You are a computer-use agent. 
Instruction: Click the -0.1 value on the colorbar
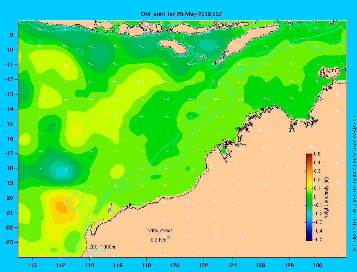318,205
